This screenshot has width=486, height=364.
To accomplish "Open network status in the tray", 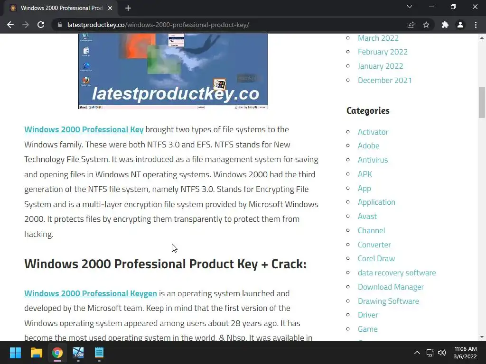I will point(430,353).
